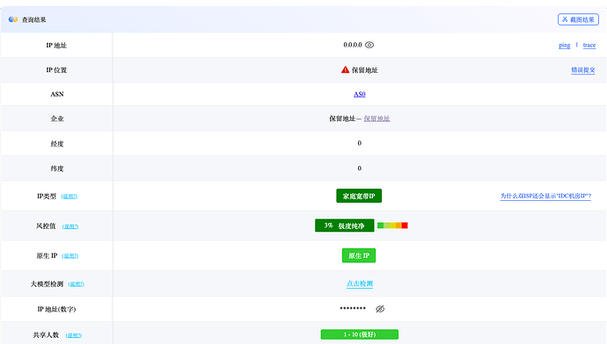Click the ASN row label
Screen dimensions: 607x344
(57, 94)
